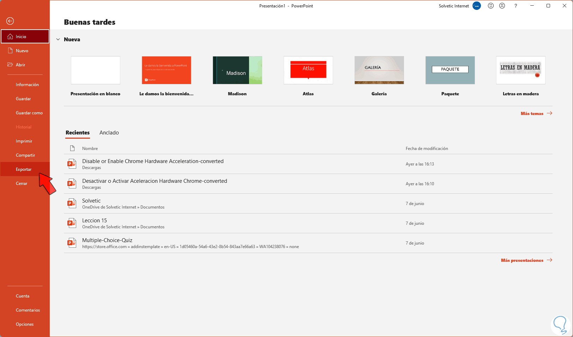Screen dimensions: 573x337
Task: Open Help using the question mark icon
Action: click(516, 6)
